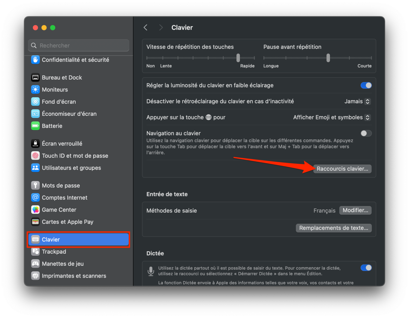
Task: Click the Touch ID fingerprint icon
Action: (x=35, y=156)
